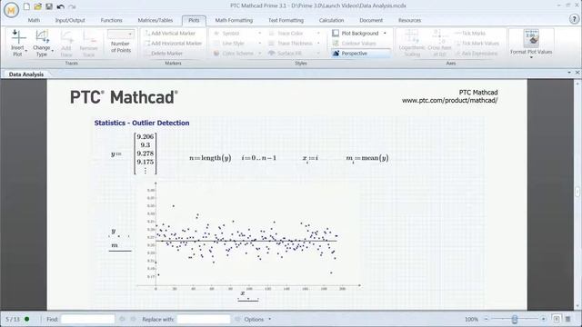
Task: Save the worksheet with the floppy icon
Action: coord(48,6)
